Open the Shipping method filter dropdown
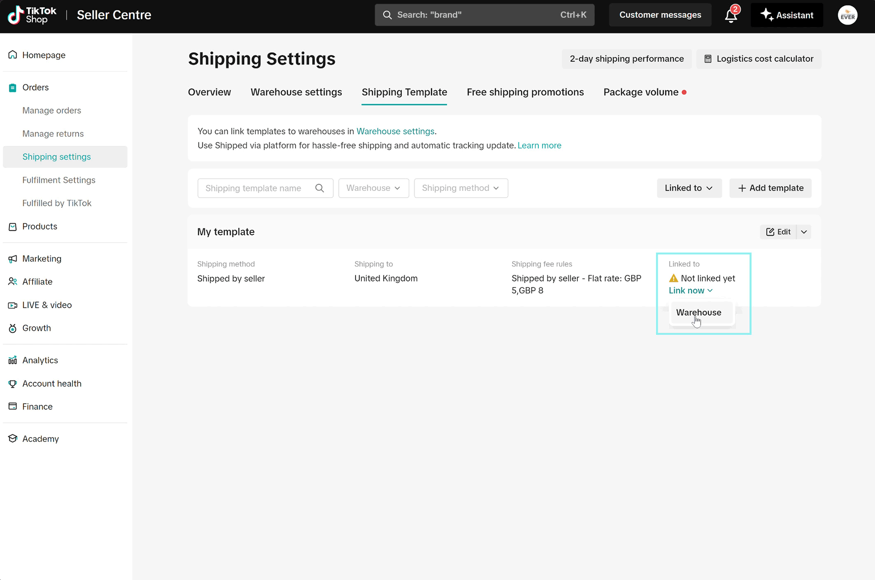The image size is (875, 580). [461, 188]
